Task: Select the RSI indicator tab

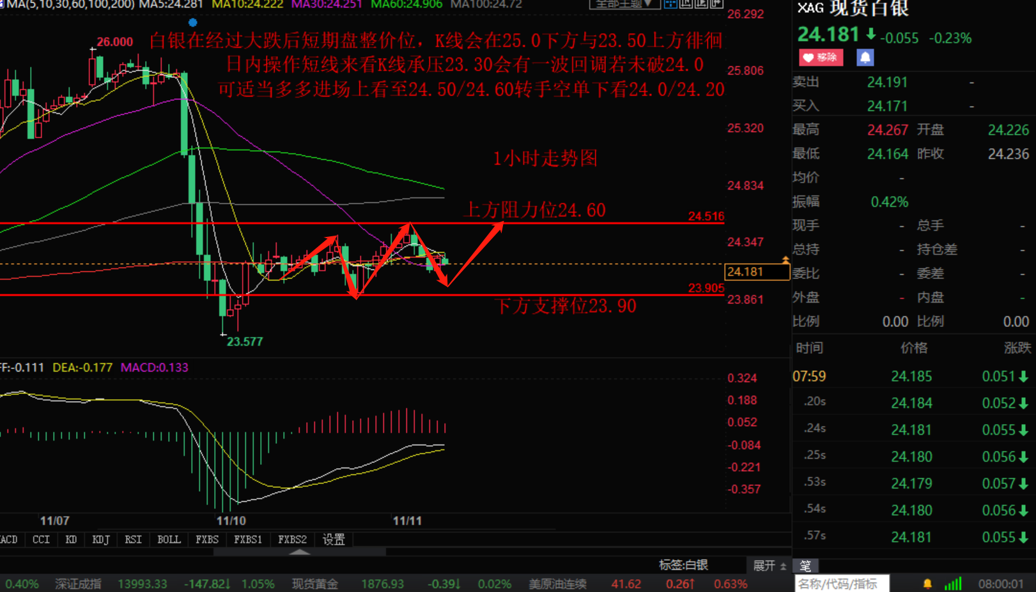Action: coord(133,540)
